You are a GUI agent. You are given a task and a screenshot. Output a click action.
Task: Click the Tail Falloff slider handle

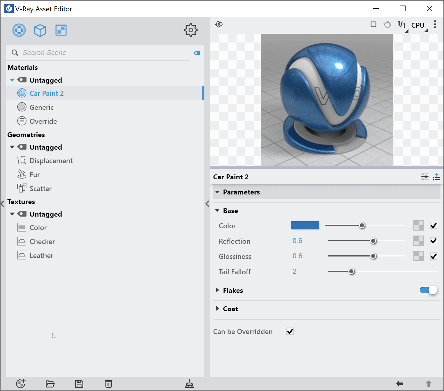pyautogui.click(x=352, y=271)
